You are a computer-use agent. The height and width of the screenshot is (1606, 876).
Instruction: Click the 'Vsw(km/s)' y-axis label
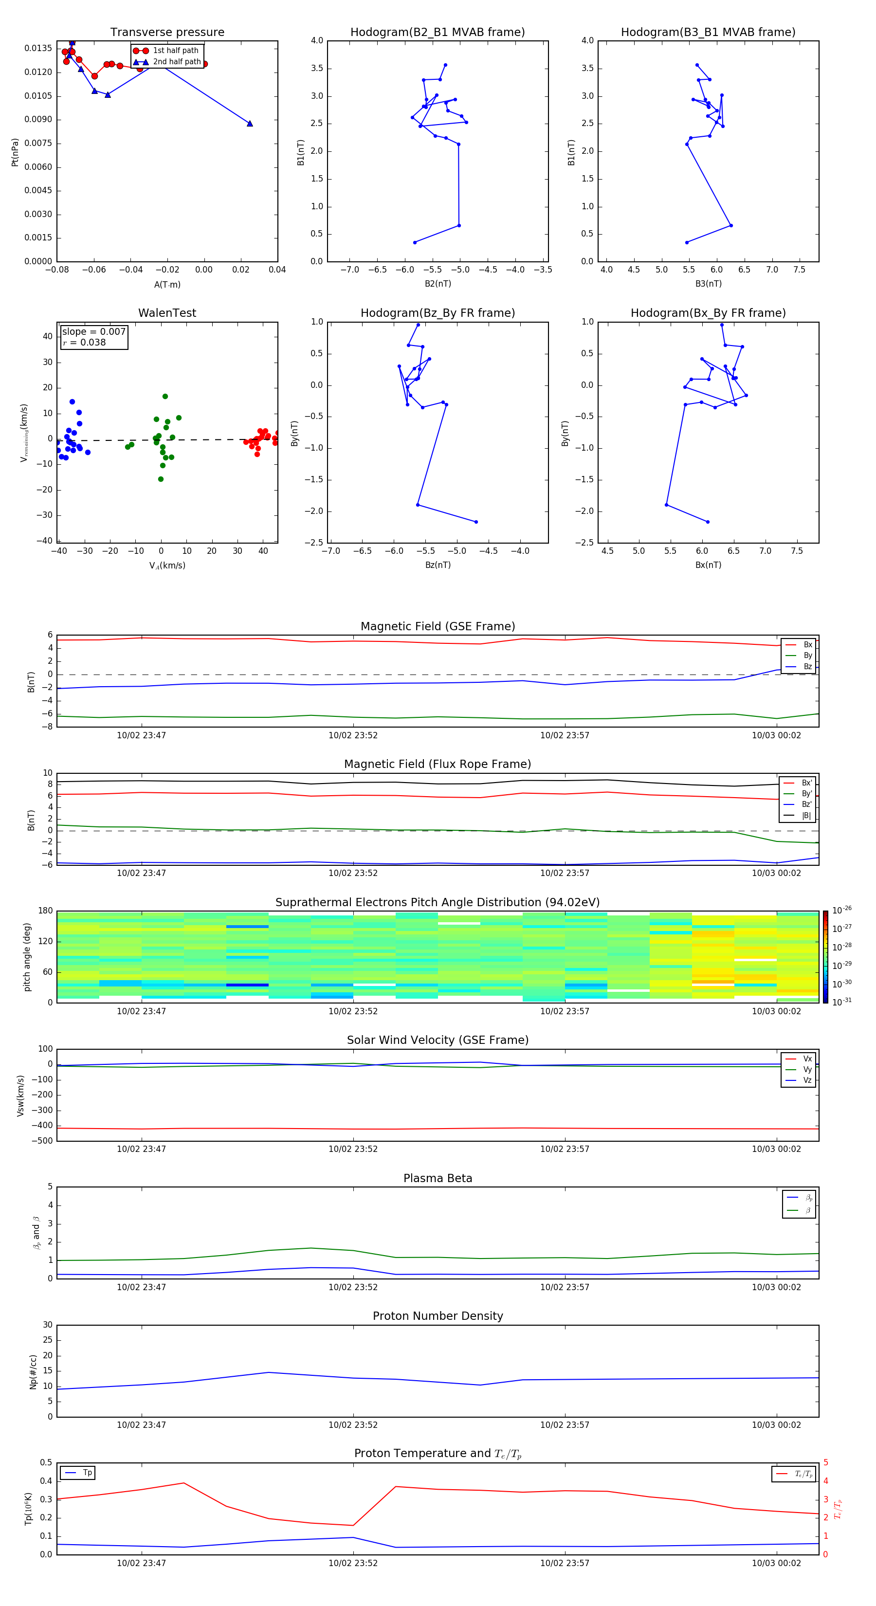tap(20, 1095)
